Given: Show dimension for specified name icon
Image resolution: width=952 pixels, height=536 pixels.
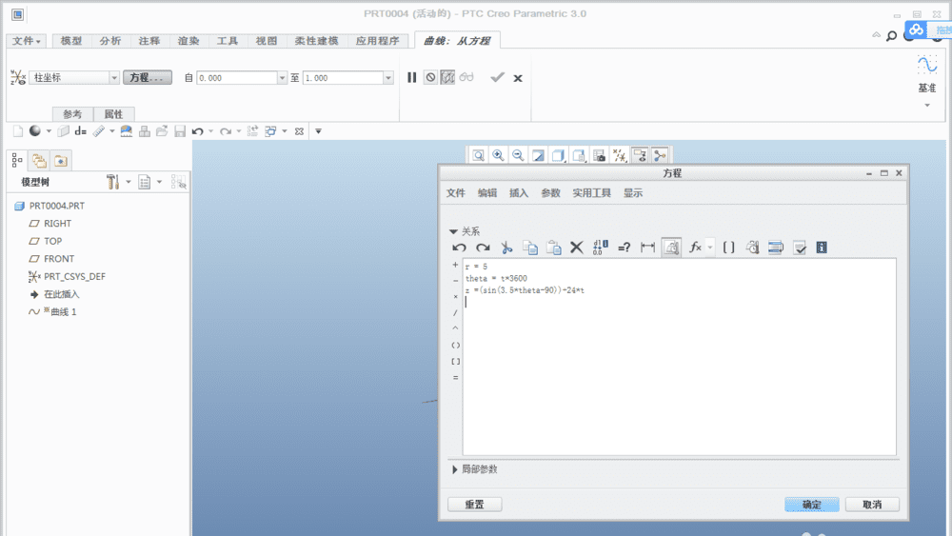Looking at the screenshot, I should tap(647, 248).
